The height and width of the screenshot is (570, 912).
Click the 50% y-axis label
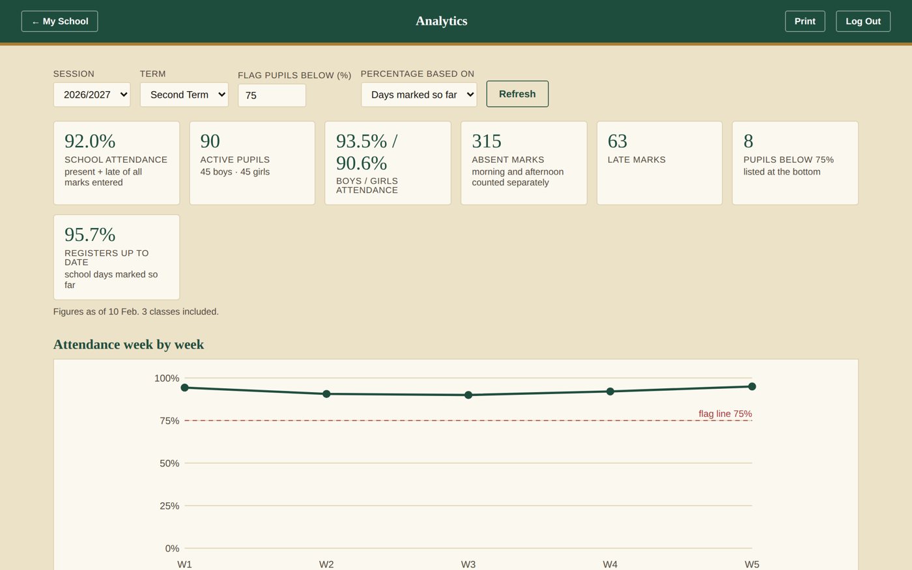click(x=169, y=463)
